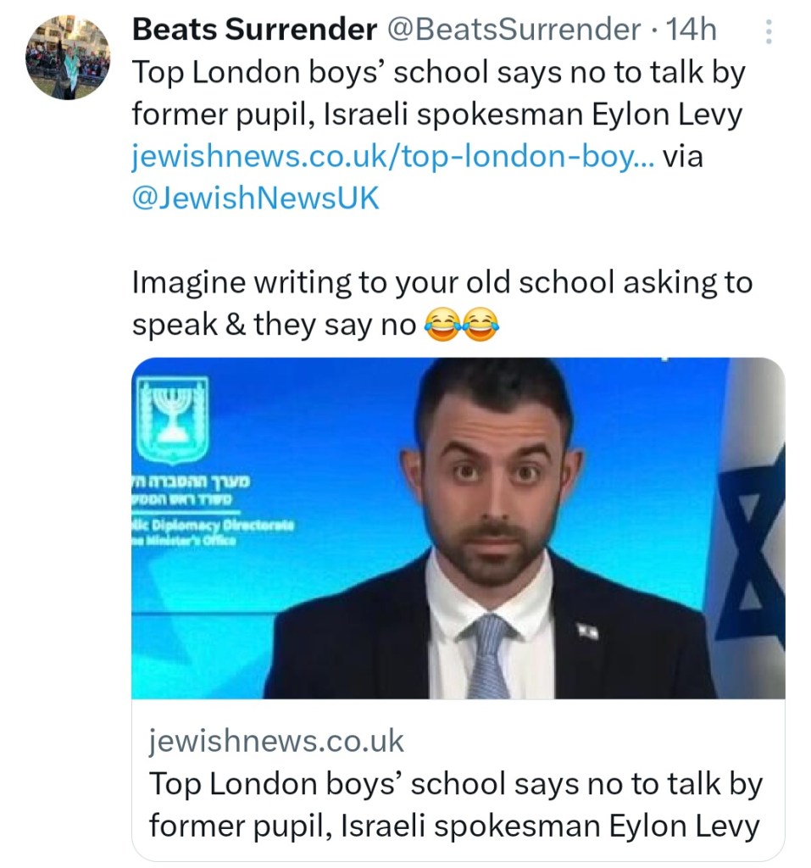This screenshot has width=811, height=868.
Task: Click the jewishnews.co.uk domain on the link card
Action: click(x=276, y=743)
